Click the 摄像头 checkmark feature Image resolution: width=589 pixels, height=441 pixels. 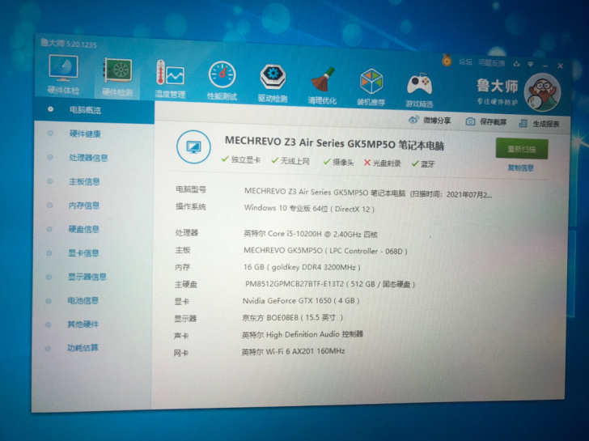338,162
